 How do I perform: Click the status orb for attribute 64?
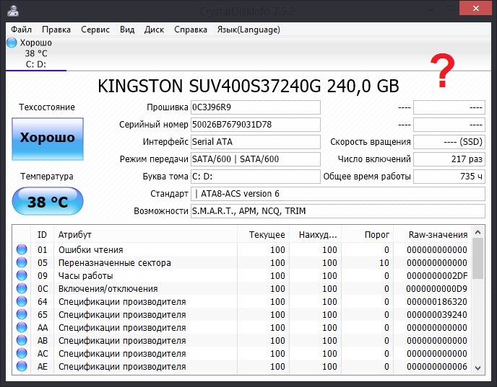pyautogui.click(x=22, y=301)
